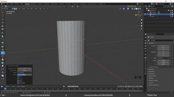The image size is (174, 97).
Task: Open the Object properties tab icon
Action: pyautogui.click(x=145, y=58)
